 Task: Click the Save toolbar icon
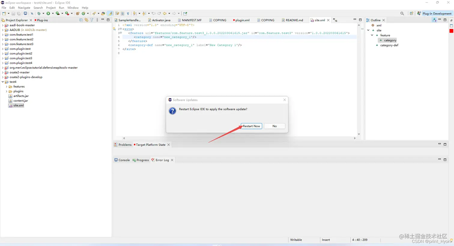click(13, 13)
